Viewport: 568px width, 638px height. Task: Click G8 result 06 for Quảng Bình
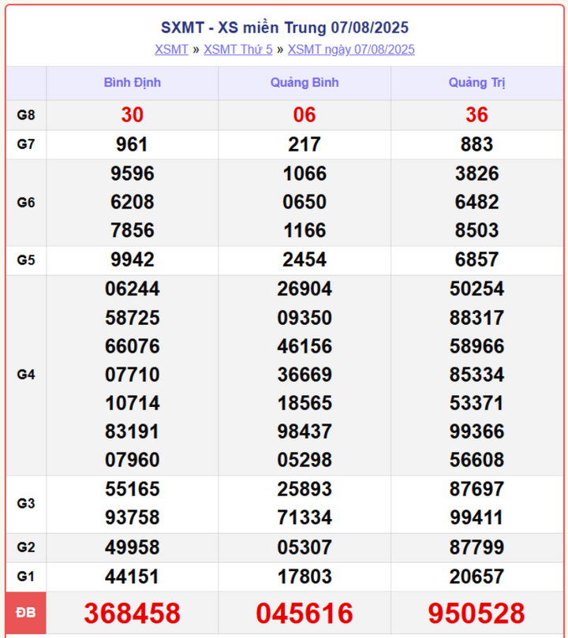point(305,114)
